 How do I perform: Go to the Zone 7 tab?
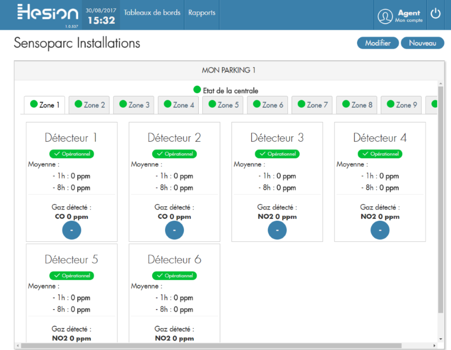coord(312,105)
